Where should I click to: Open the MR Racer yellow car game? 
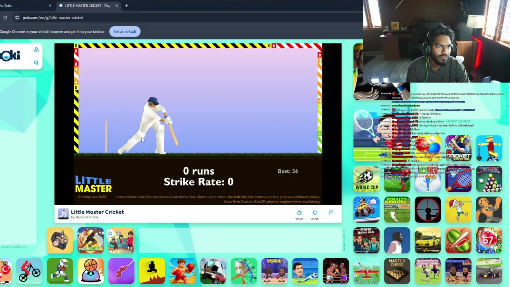point(428,240)
